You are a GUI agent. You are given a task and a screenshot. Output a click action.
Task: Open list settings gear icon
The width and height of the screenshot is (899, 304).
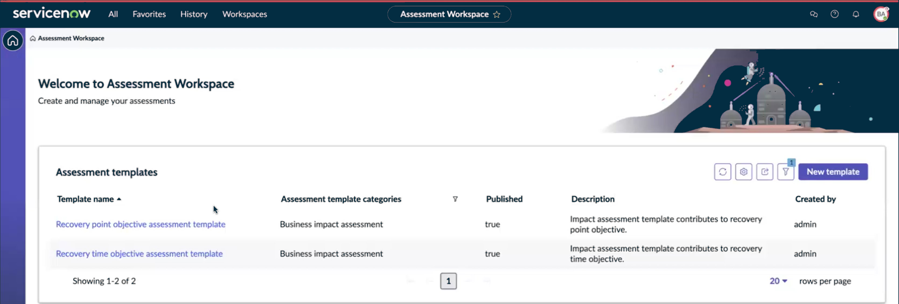point(743,172)
